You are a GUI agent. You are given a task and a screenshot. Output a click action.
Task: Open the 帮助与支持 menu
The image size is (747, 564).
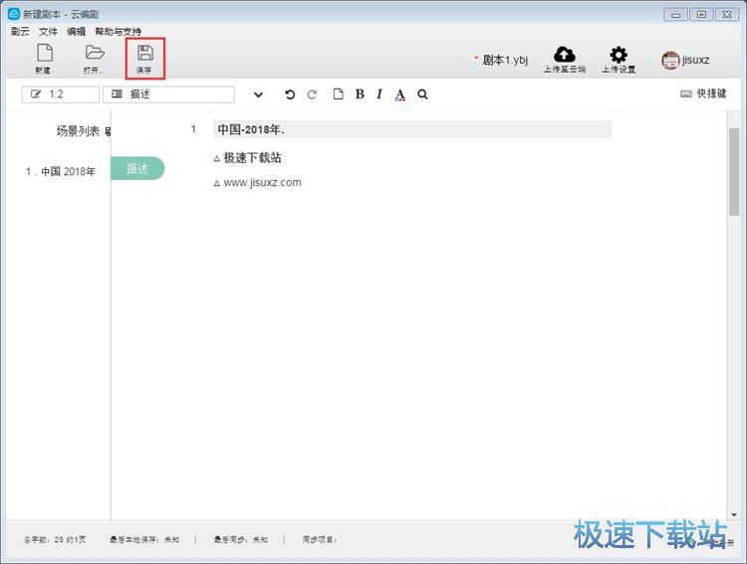119,32
